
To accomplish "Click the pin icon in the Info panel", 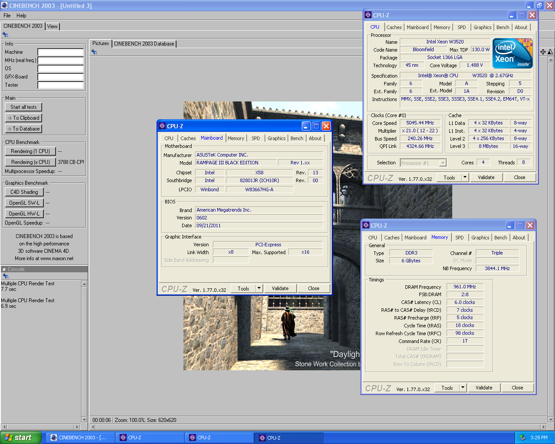I will (5, 35).
